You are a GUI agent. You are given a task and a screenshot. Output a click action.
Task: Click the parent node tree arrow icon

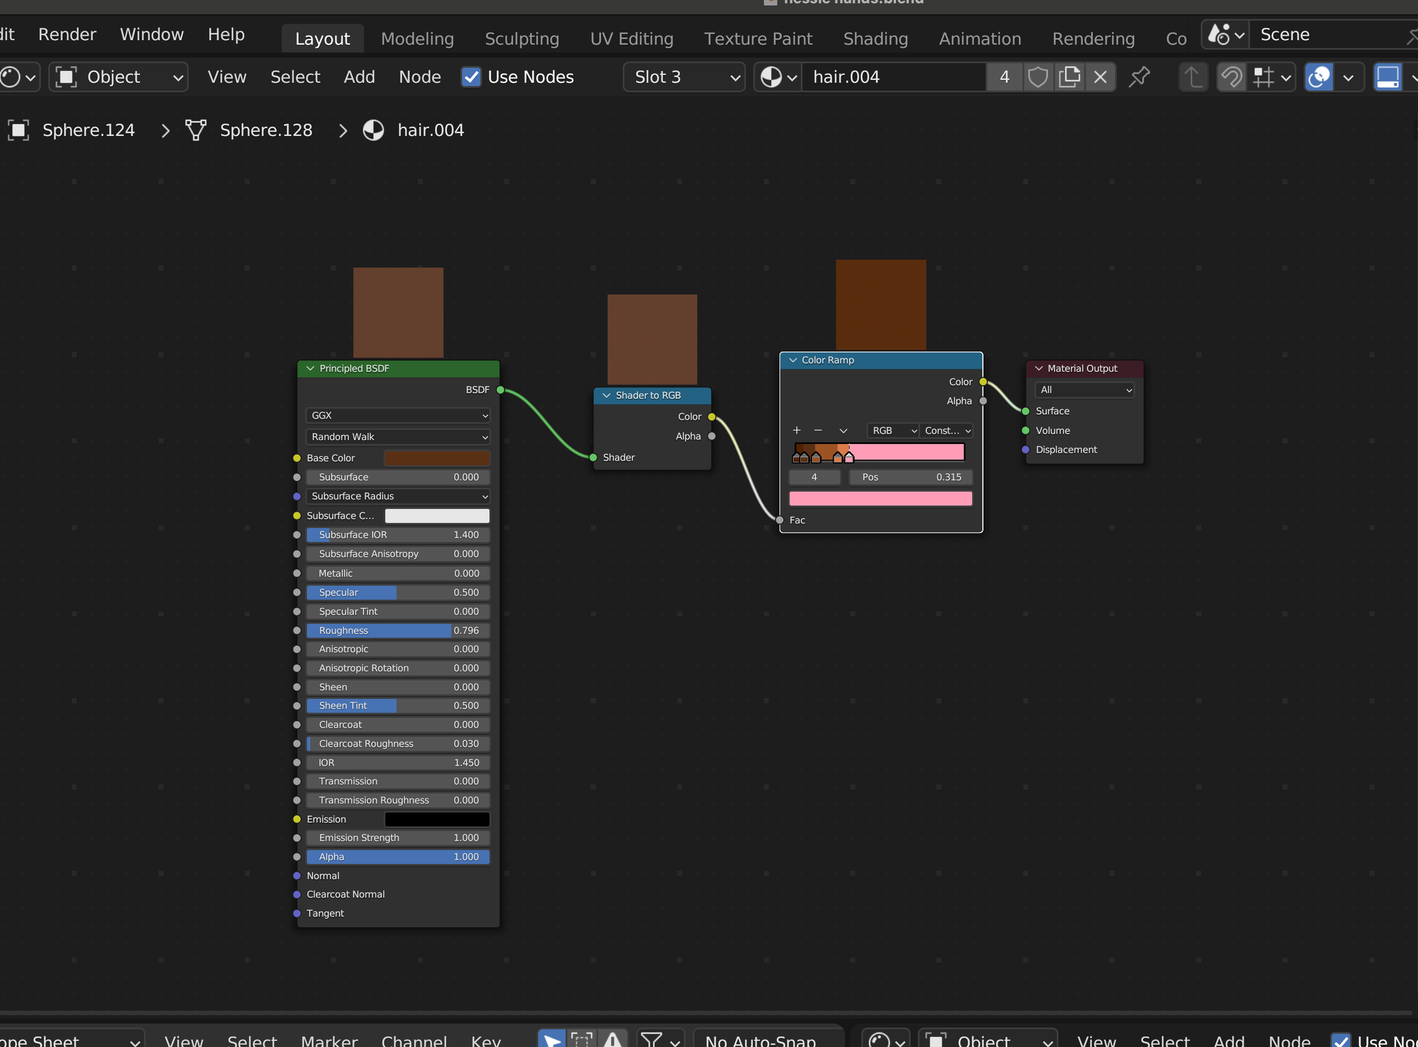coord(1192,77)
